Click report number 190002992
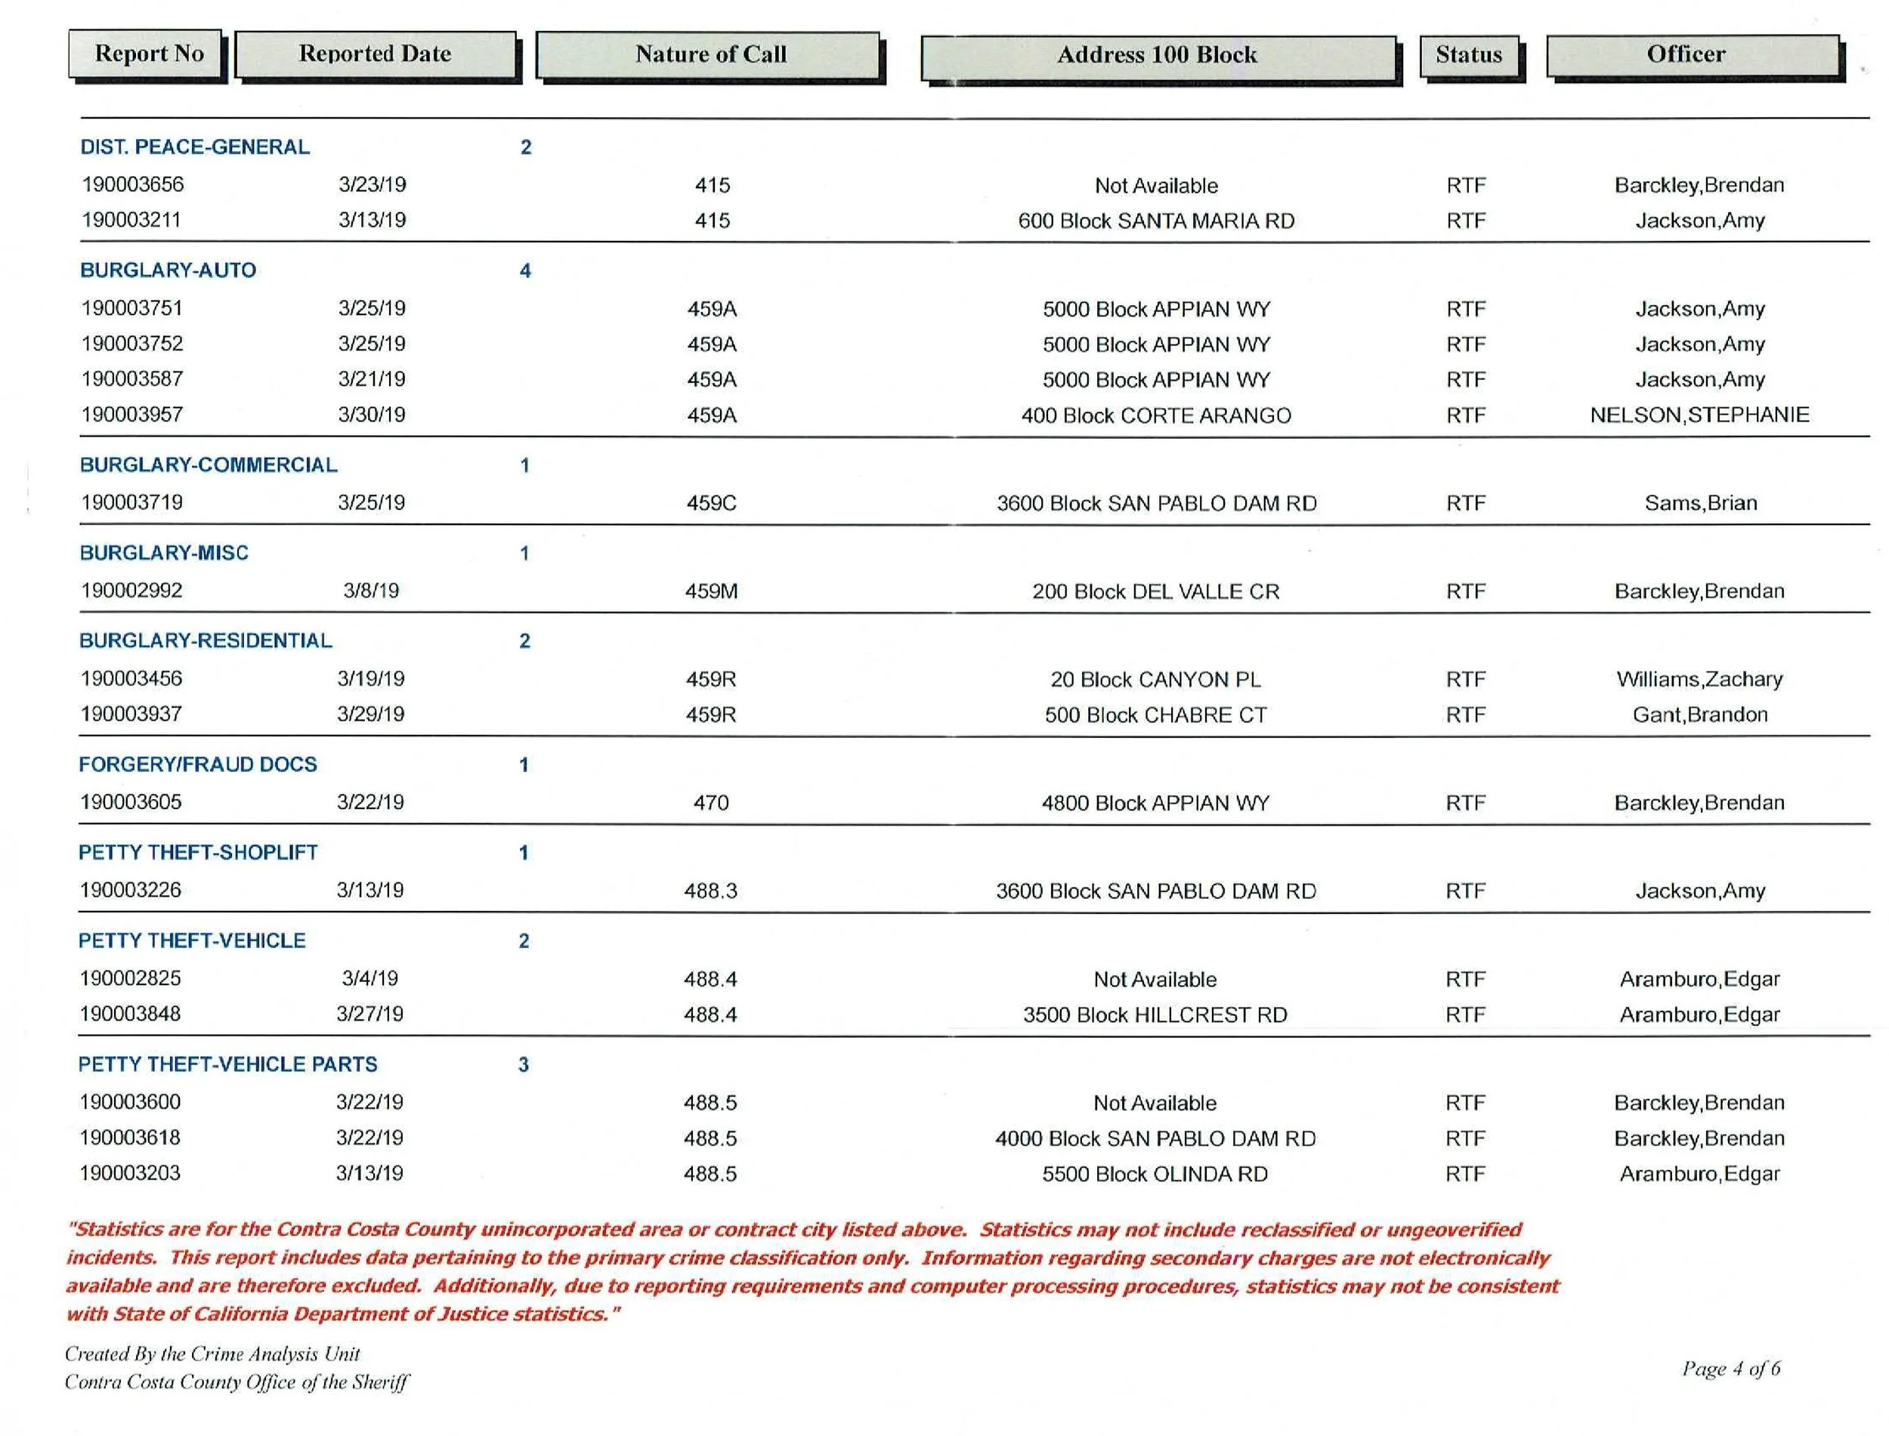 click(x=131, y=591)
